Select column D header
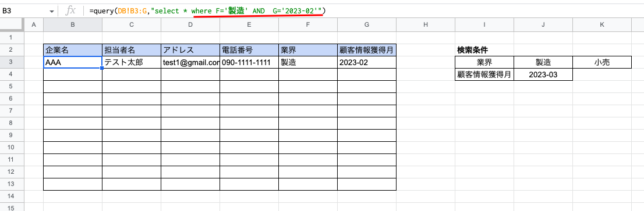 point(190,25)
